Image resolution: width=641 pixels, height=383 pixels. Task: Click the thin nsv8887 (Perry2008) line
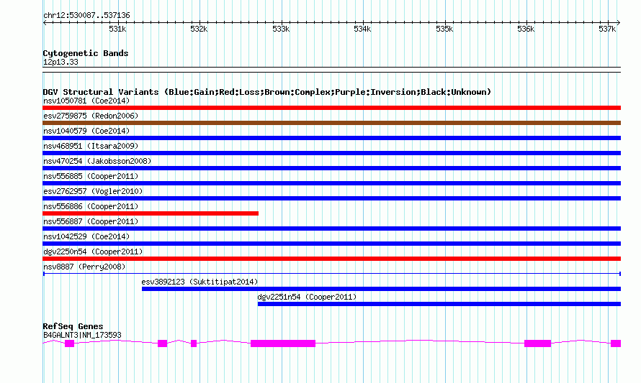[331, 274]
